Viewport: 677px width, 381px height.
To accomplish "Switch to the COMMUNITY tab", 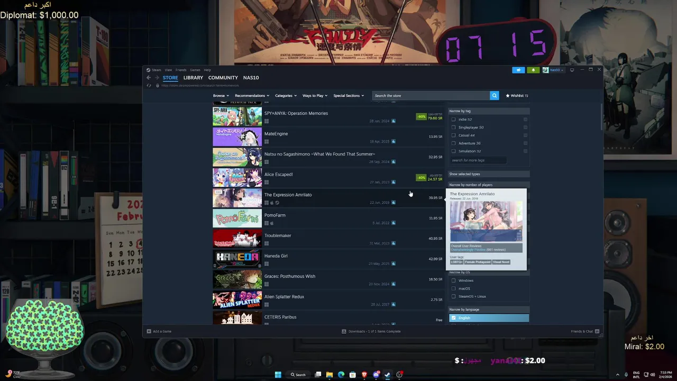I will tap(223, 78).
